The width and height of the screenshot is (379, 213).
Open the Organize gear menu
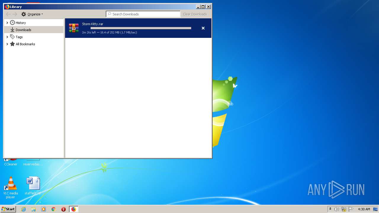32,14
